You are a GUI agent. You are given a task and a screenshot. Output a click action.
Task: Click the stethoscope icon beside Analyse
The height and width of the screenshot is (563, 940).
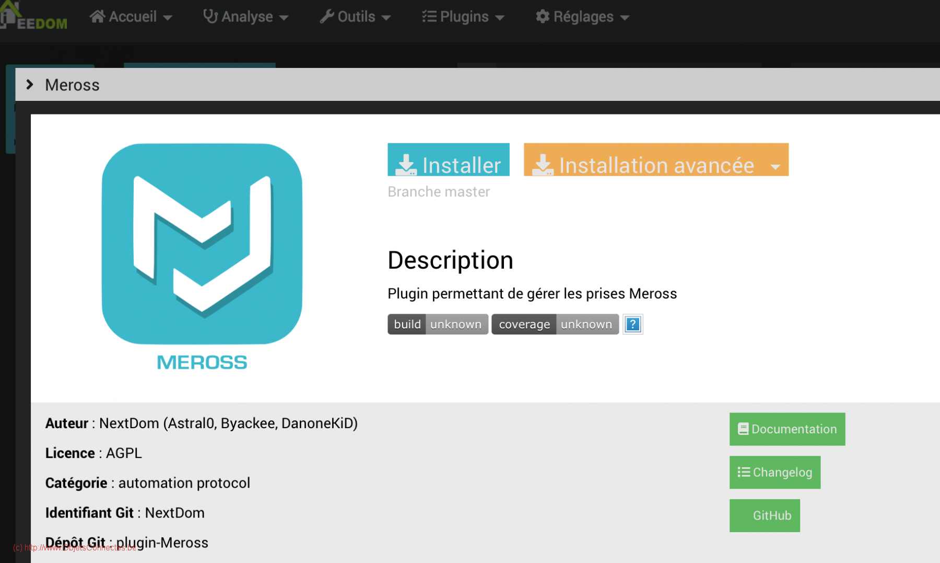coord(210,16)
